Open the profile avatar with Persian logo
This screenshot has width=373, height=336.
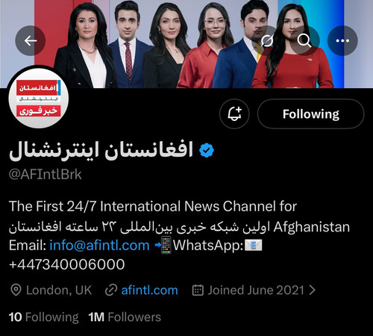tap(38, 98)
